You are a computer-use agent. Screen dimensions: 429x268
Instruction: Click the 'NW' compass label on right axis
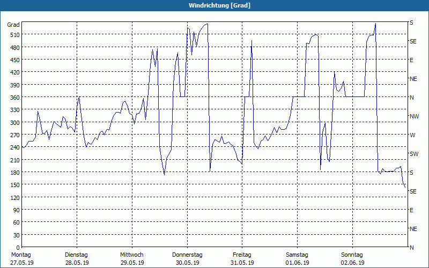tap(414, 116)
